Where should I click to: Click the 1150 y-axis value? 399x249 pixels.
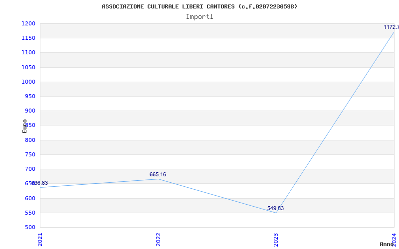click(28, 38)
